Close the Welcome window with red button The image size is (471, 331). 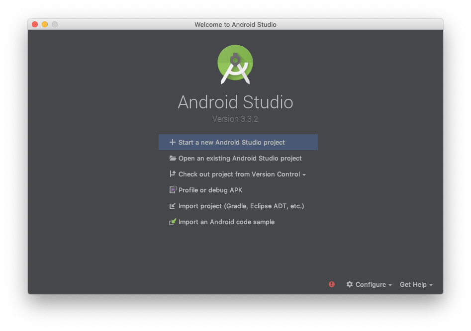35,24
